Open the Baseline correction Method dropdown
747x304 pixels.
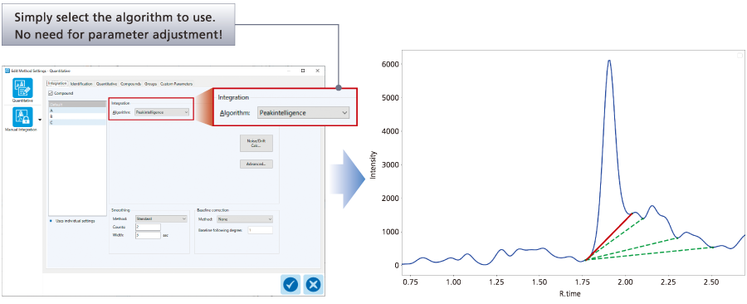pyautogui.click(x=244, y=219)
